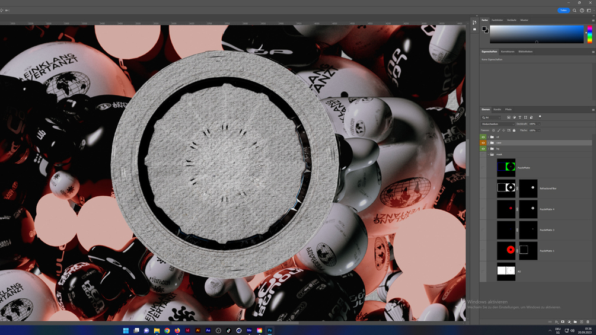Open the Eigenschaften panel flyout menu
Screen dimensions: 596x335
[x=593, y=52]
